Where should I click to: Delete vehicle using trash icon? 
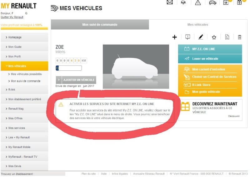coord(239,37)
